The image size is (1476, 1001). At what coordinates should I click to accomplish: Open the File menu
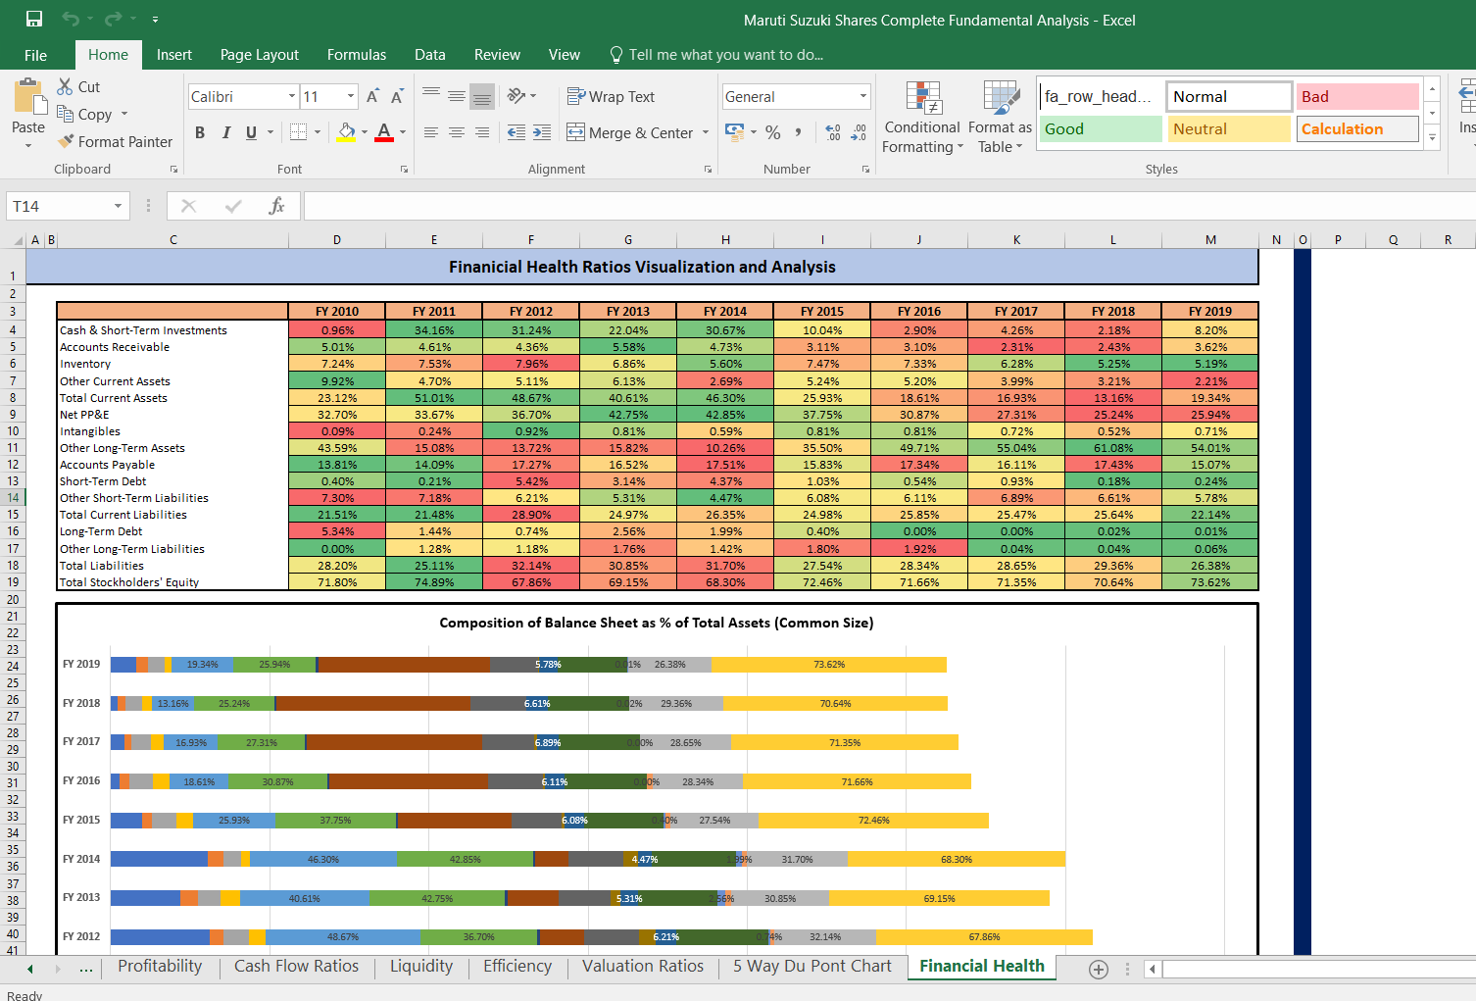click(35, 55)
